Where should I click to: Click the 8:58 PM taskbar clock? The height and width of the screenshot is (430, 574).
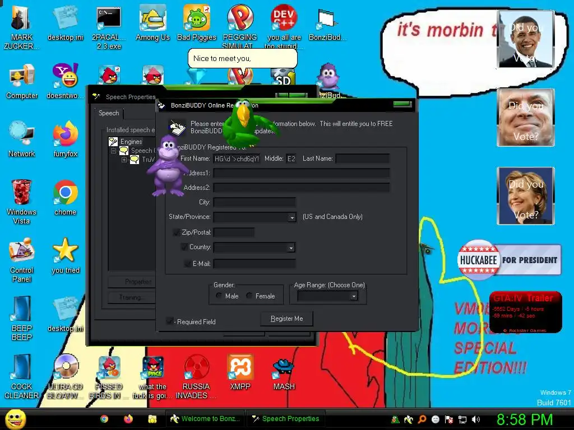(x=525, y=419)
